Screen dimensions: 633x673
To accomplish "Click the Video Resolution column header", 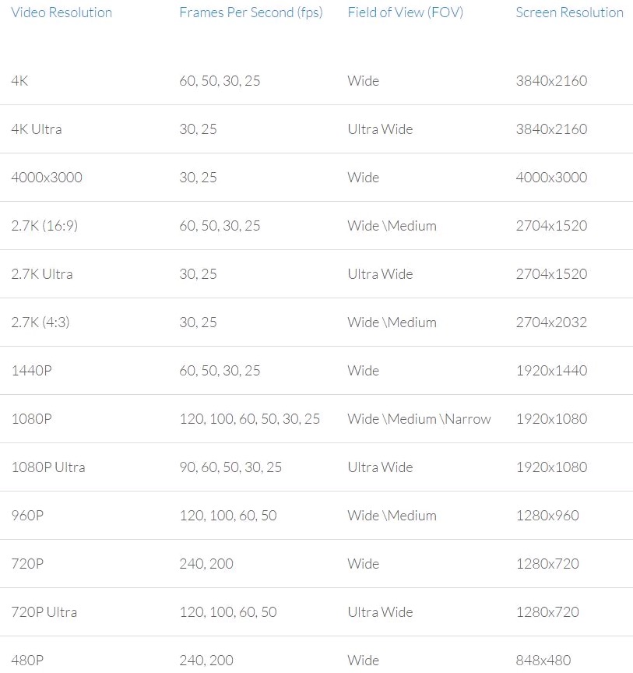I will 62,12.
